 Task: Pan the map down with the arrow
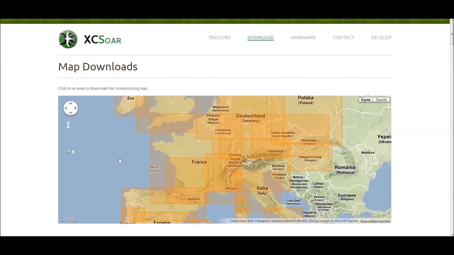coord(71,113)
